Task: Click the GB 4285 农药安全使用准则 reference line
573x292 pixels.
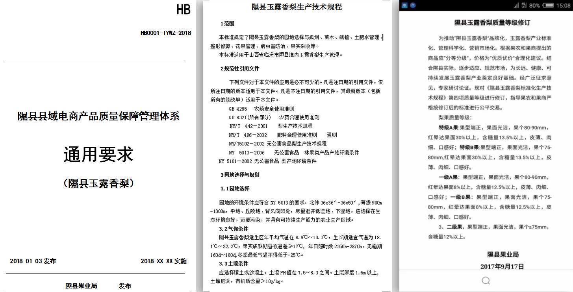Action: (x=261, y=109)
